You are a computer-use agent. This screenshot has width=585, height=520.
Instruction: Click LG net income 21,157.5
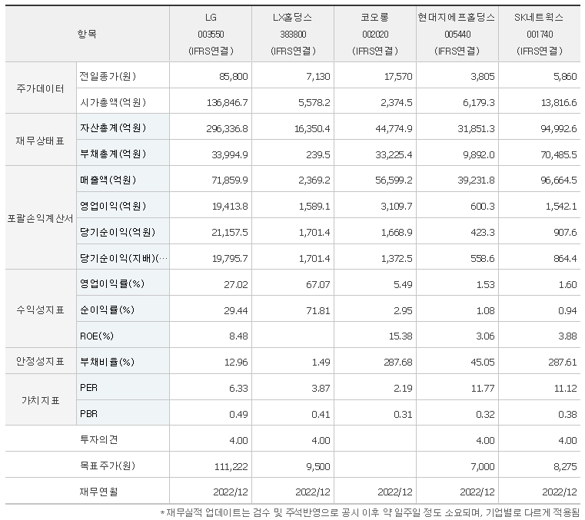(230, 232)
